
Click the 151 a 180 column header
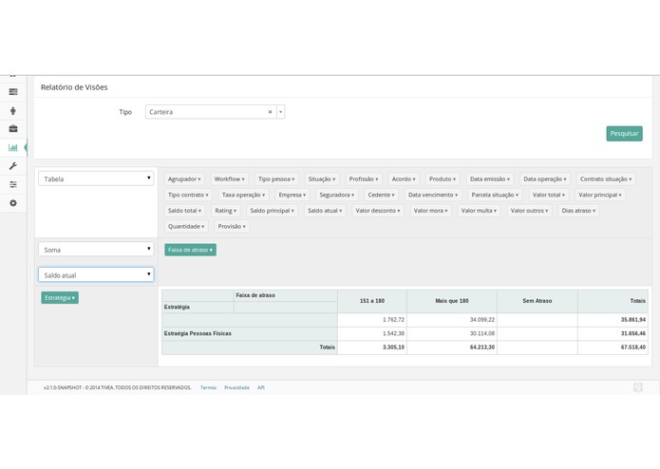pos(372,301)
